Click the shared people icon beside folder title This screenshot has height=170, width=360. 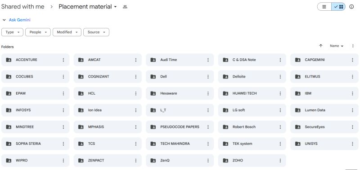125,7
